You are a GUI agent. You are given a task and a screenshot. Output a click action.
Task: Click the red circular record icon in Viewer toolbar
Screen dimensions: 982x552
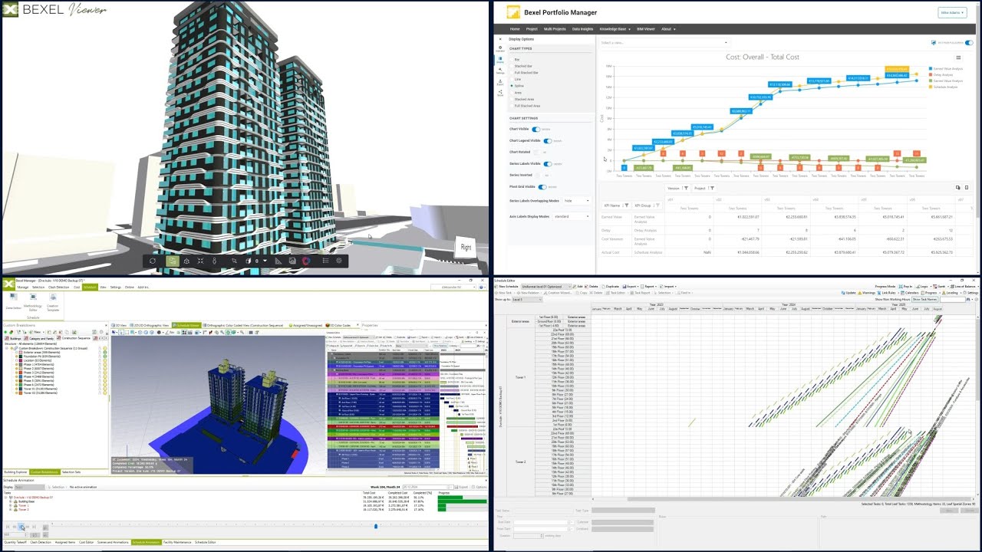click(x=305, y=261)
